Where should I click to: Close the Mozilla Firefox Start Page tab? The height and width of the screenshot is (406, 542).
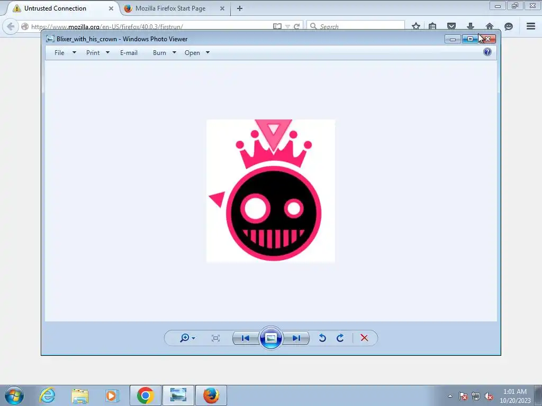click(x=222, y=8)
